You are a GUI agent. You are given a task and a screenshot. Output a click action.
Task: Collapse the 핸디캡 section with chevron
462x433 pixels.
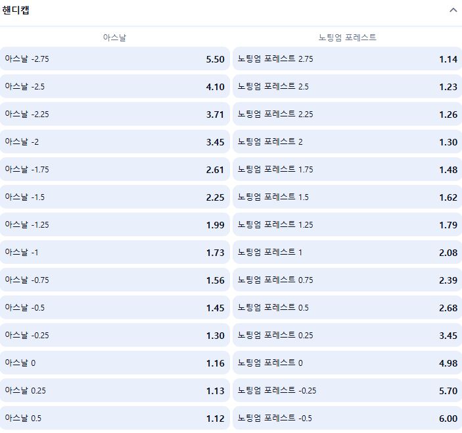pyautogui.click(x=453, y=11)
